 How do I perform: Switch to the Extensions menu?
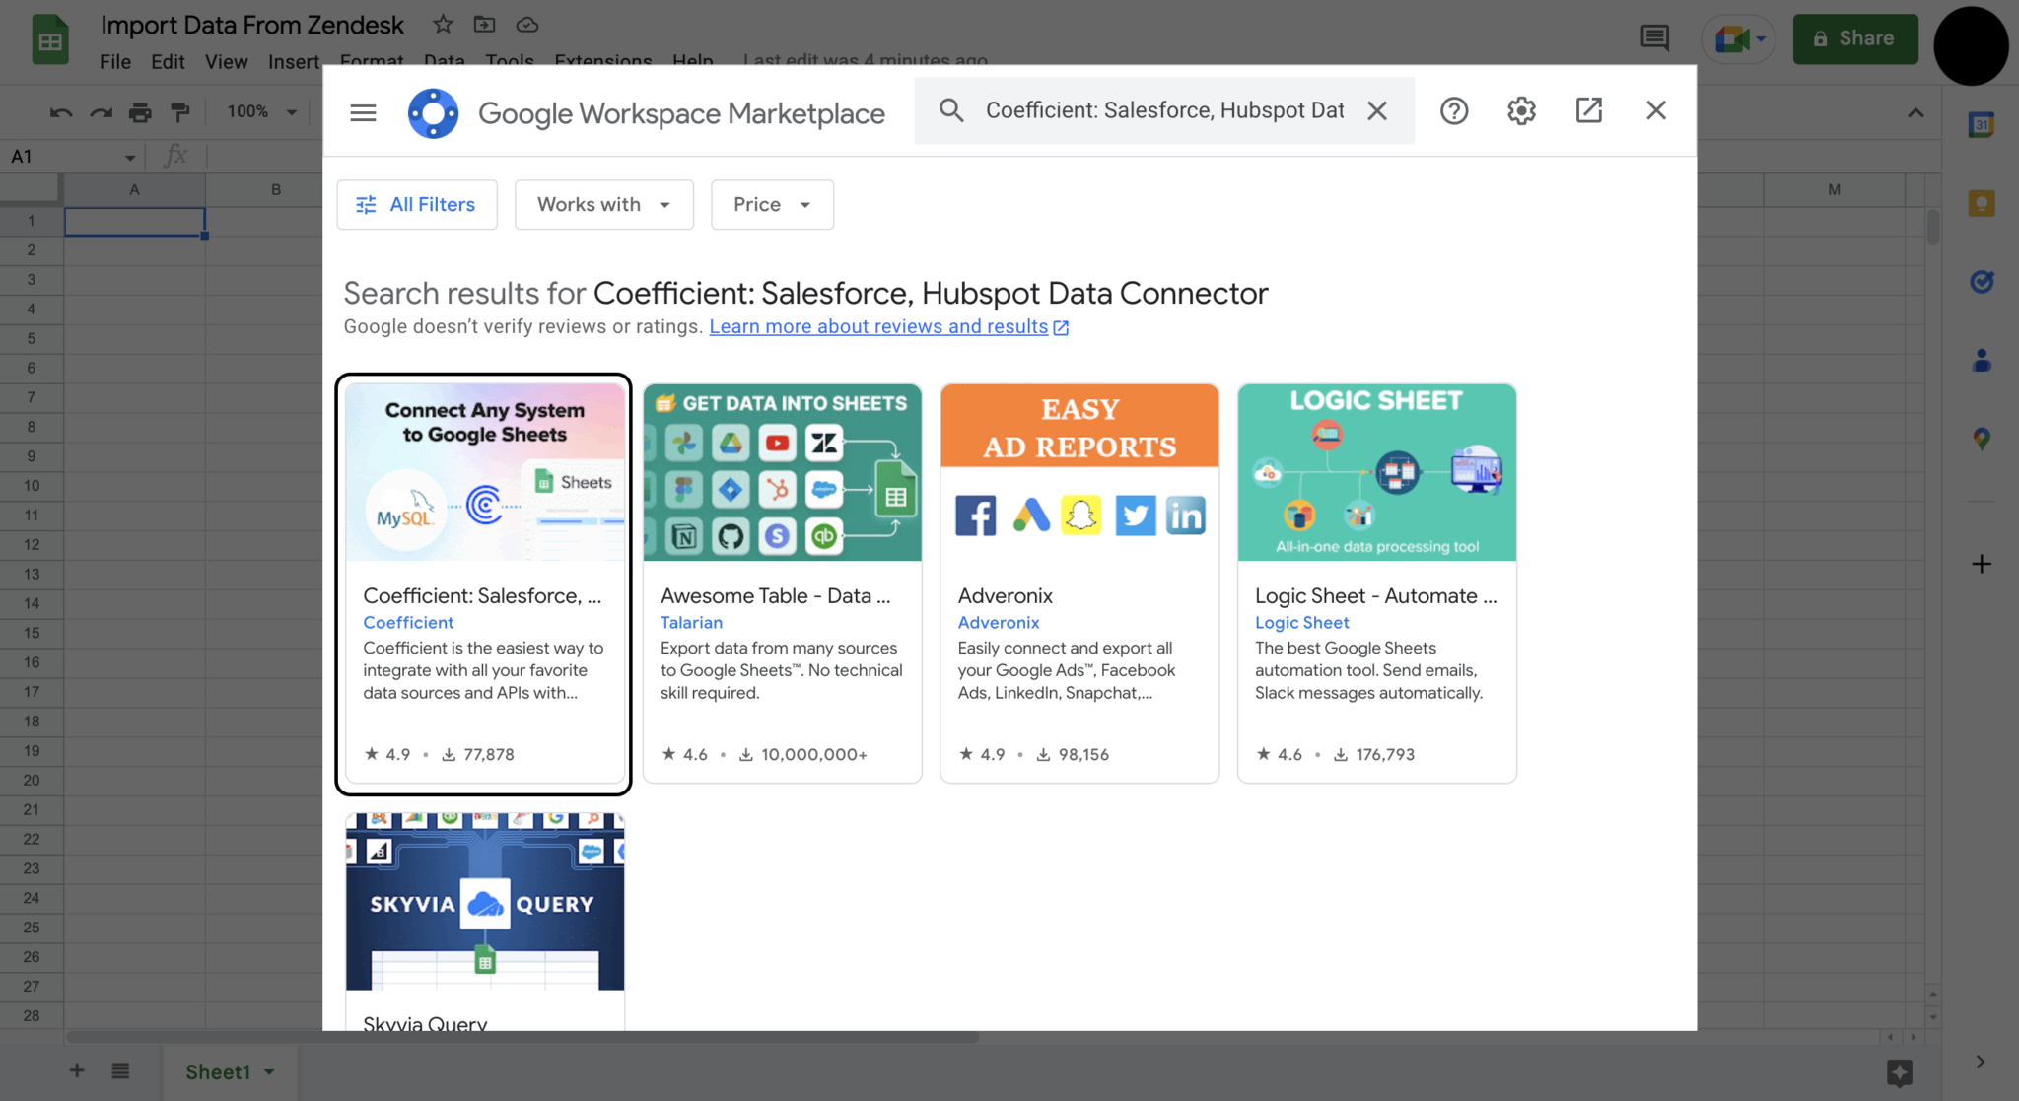pos(602,61)
